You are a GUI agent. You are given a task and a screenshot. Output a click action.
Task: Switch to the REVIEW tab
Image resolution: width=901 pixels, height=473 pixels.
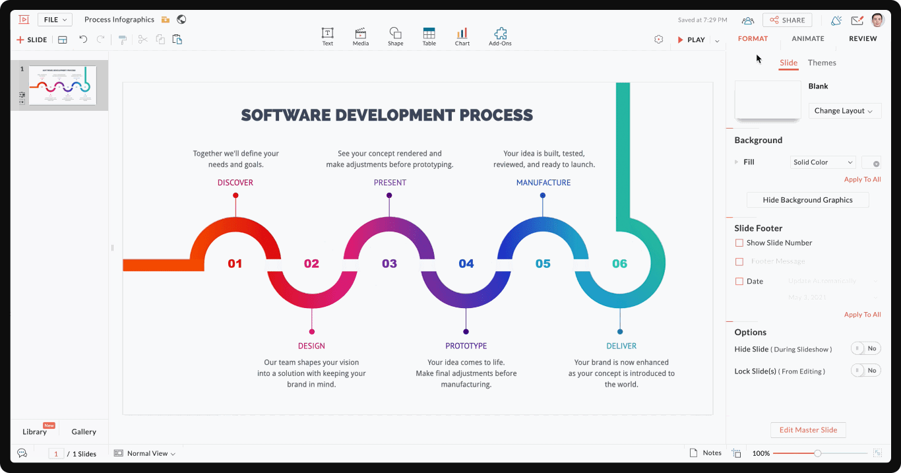863,38
